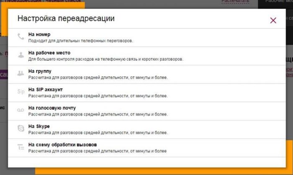Viewport: 293px width, 175px height.
Task: Click the voicemail icon for голосовую почту
Action: click(21, 110)
